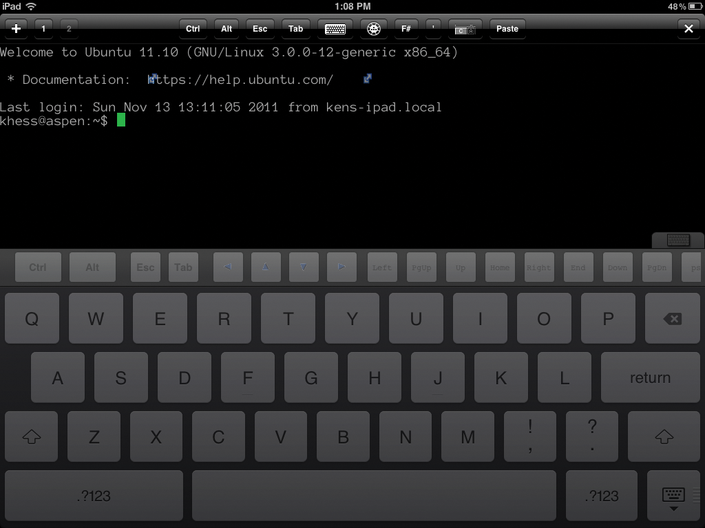
Task: Tap the Right text key
Action: pos(539,267)
